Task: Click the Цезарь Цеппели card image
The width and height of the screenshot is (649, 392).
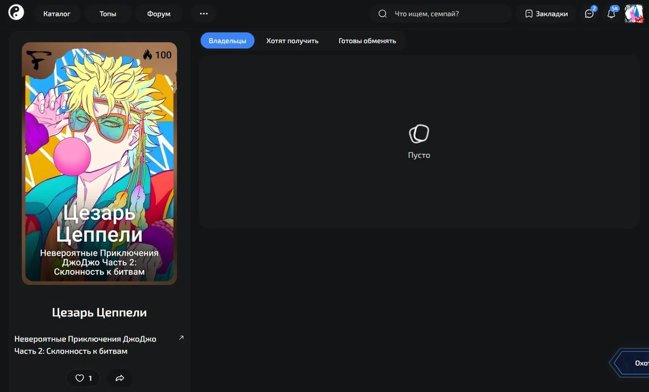Action: 99,163
